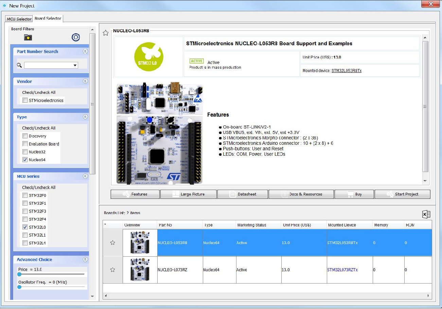Image resolution: width=442 pixels, height=309 pixels.
Task: Tick the Nucleo32 checkbox
Action: (25, 152)
